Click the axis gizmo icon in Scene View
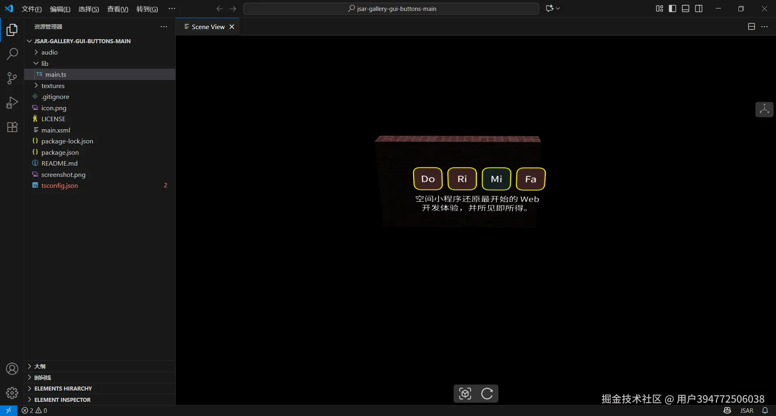 764,109
